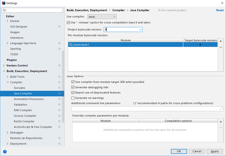
Task: Click the help question mark icon
Action: 5,152
